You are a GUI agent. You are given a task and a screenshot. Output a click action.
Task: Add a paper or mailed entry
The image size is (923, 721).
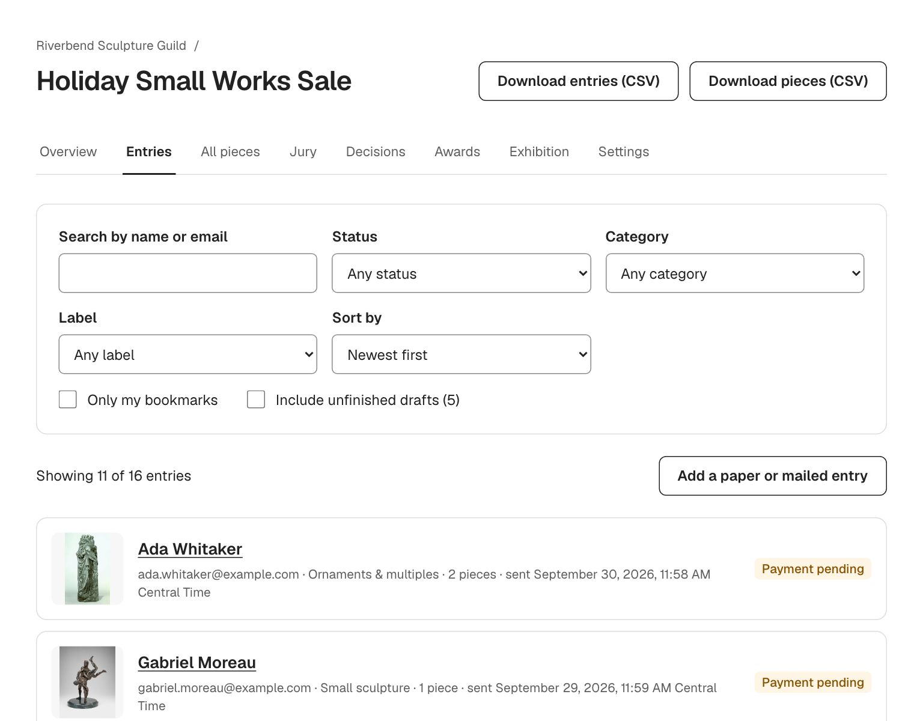(772, 476)
